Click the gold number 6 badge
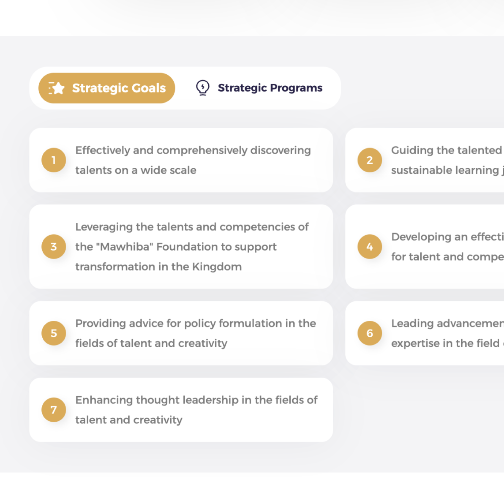 (x=370, y=333)
